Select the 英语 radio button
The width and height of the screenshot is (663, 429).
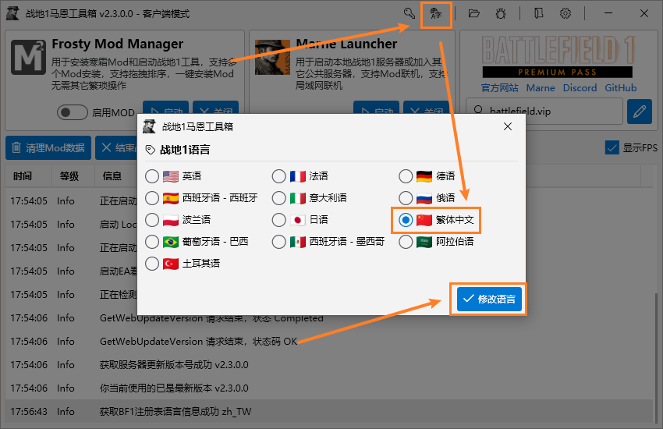152,176
